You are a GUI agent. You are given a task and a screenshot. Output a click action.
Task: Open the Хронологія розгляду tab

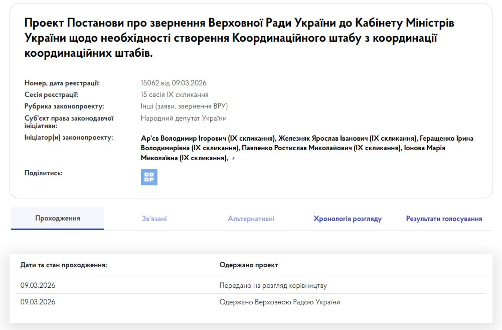click(348, 219)
